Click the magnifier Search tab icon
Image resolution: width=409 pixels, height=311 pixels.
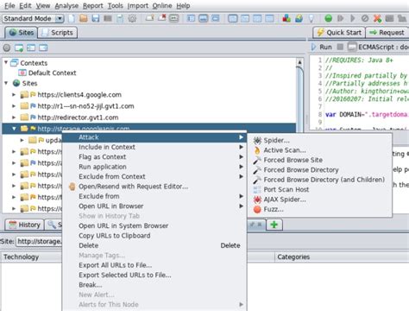(x=52, y=225)
